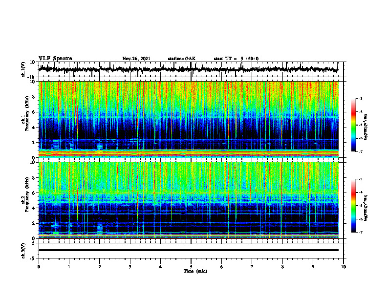Click the time axis tick label '9'

click(313, 267)
